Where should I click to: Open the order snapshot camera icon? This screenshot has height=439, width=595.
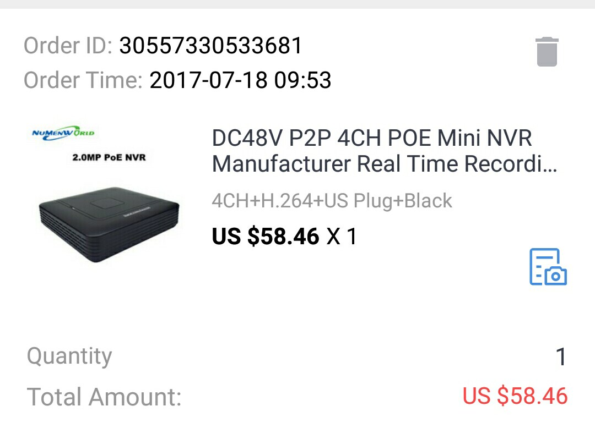(548, 267)
